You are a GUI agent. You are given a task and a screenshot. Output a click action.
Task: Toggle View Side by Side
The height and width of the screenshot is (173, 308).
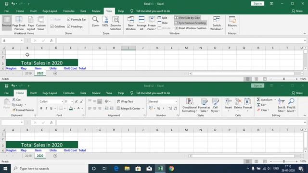tap(187, 18)
